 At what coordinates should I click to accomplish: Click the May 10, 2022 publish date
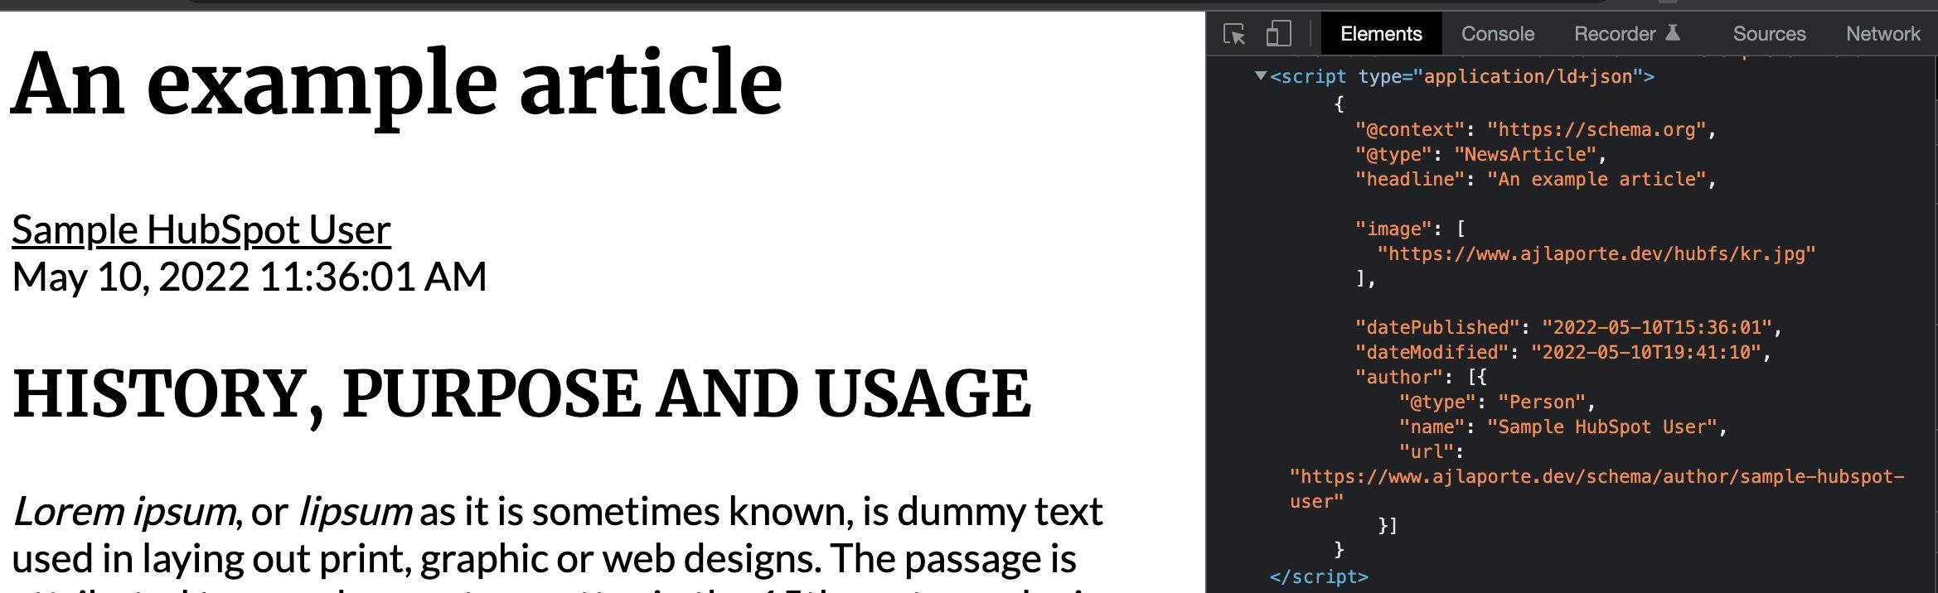(x=249, y=277)
